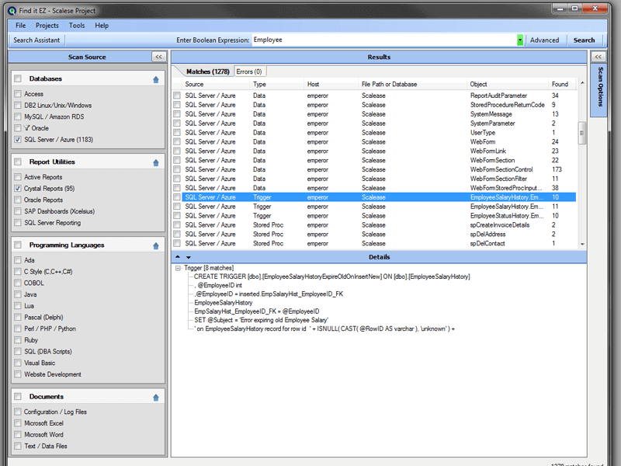Click the Search Assistant button
621x466 pixels.
point(36,40)
